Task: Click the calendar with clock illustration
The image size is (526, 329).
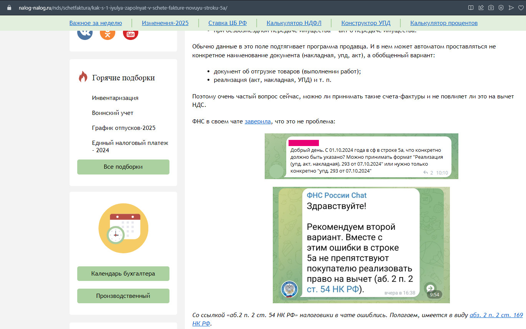Action: (123, 228)
